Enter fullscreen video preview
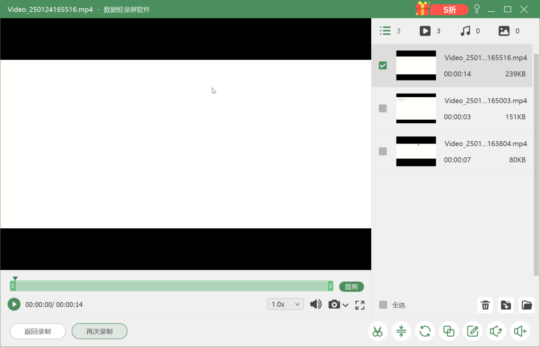The width and height of the screenshot is (540, 347). pos(360,305)
